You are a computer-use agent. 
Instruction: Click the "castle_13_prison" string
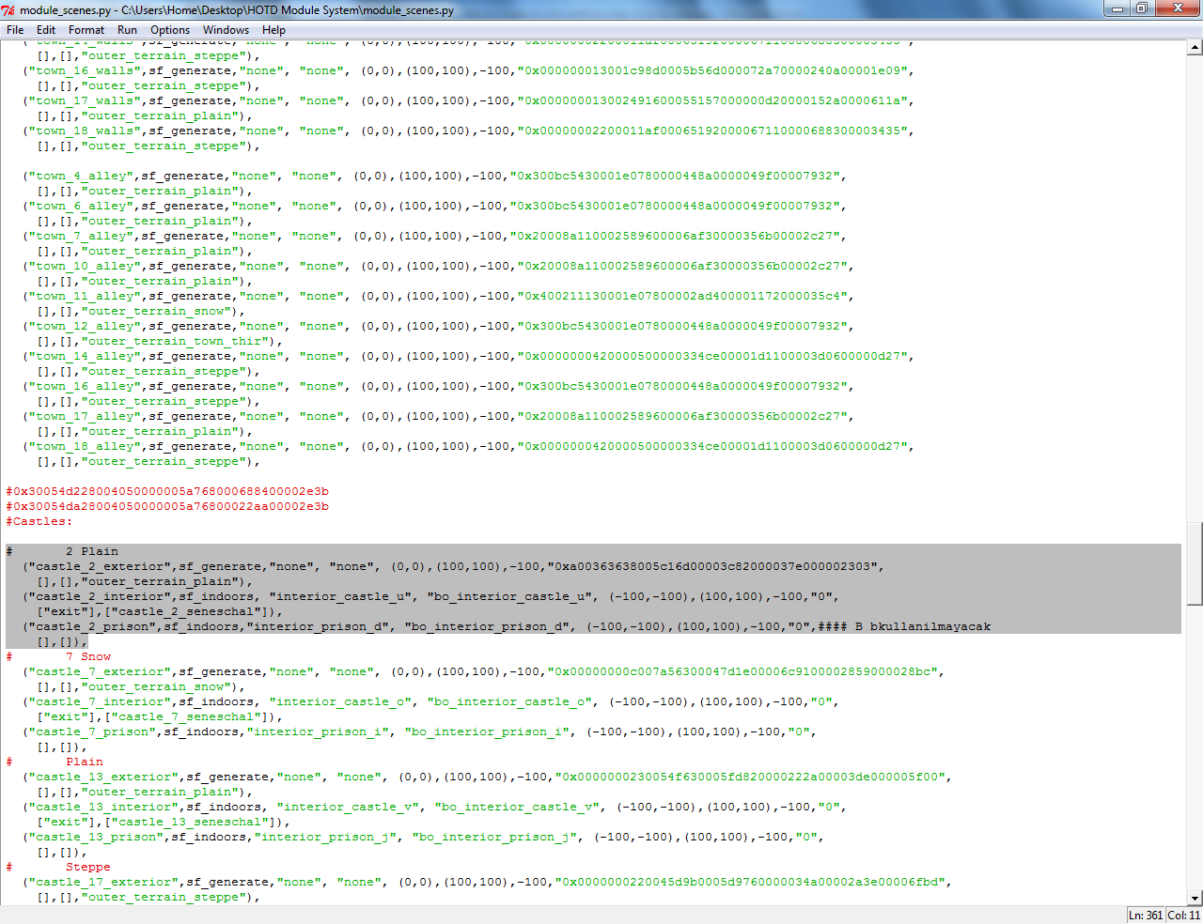[98, 837]
